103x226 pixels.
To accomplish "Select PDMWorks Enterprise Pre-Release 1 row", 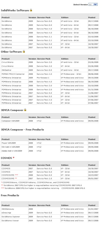I will click(x=50, y=78).
